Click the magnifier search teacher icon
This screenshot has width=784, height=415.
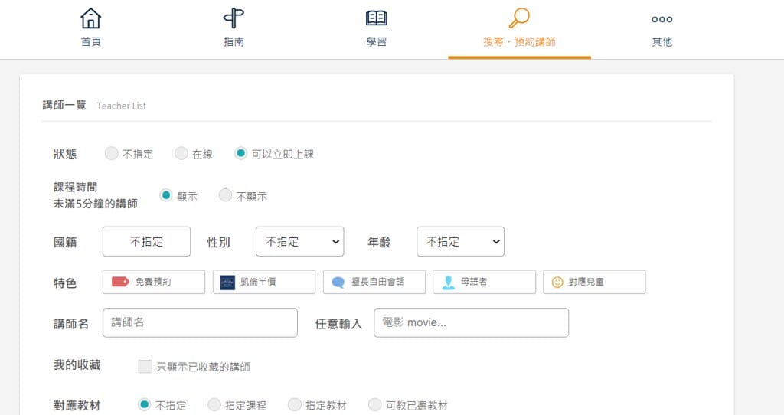pyautogui.click(x=519, y=18)
